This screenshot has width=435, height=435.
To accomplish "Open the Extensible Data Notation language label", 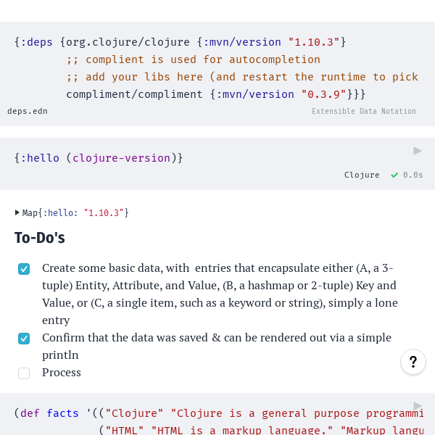I will point(364,111).
